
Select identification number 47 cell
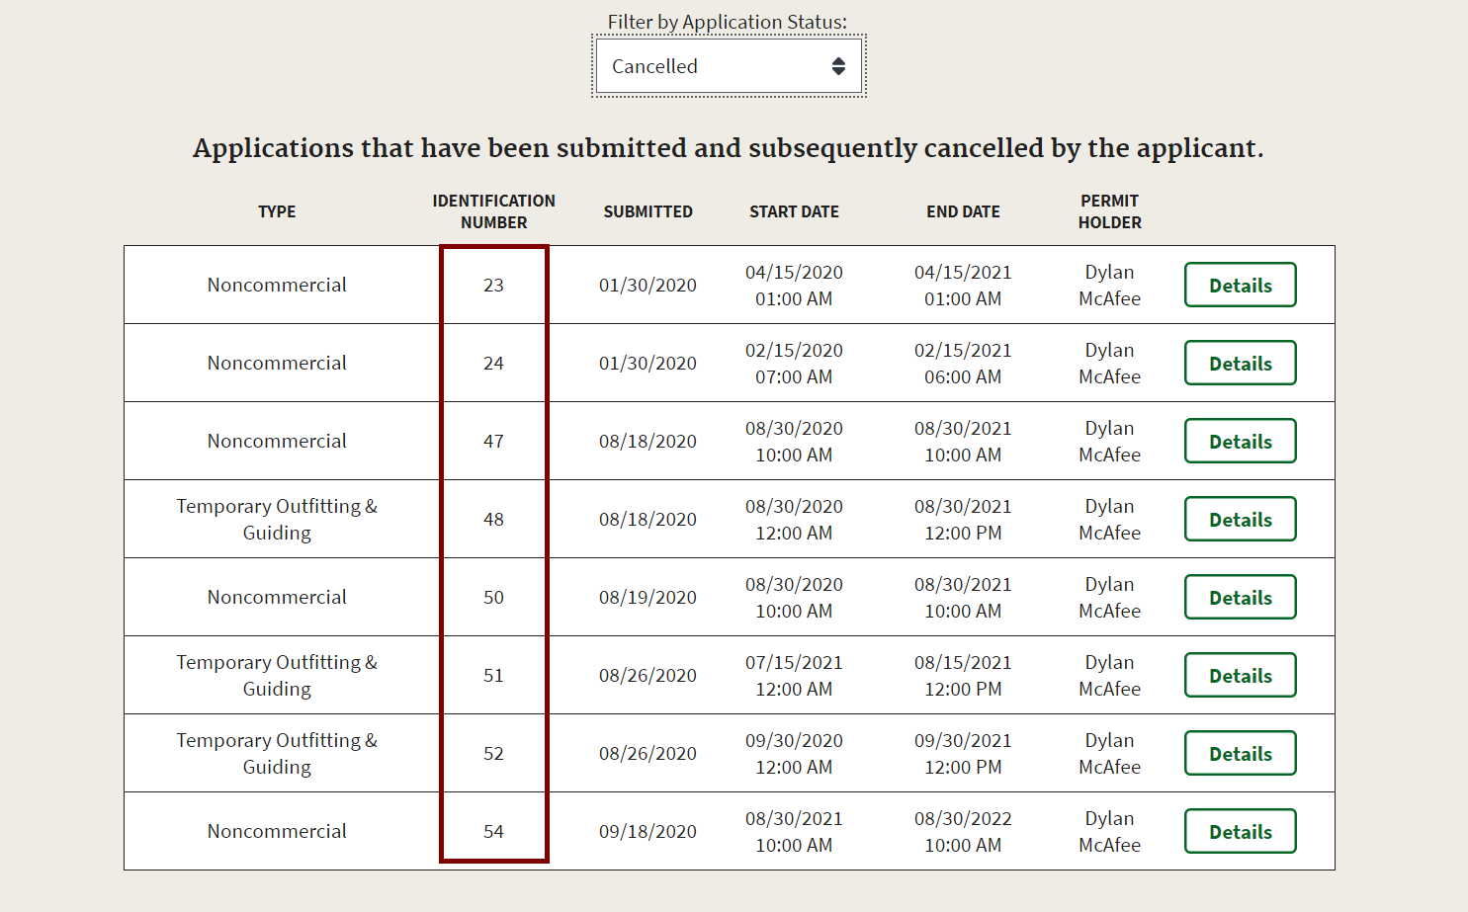pyautogui.click(x=493, y=441)
